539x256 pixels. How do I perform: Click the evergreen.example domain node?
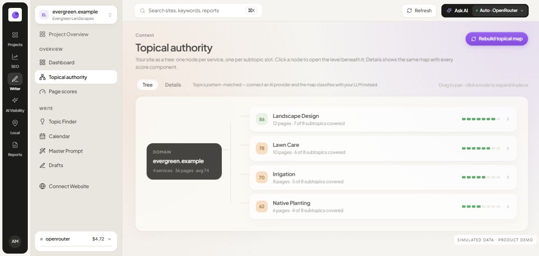184,161
